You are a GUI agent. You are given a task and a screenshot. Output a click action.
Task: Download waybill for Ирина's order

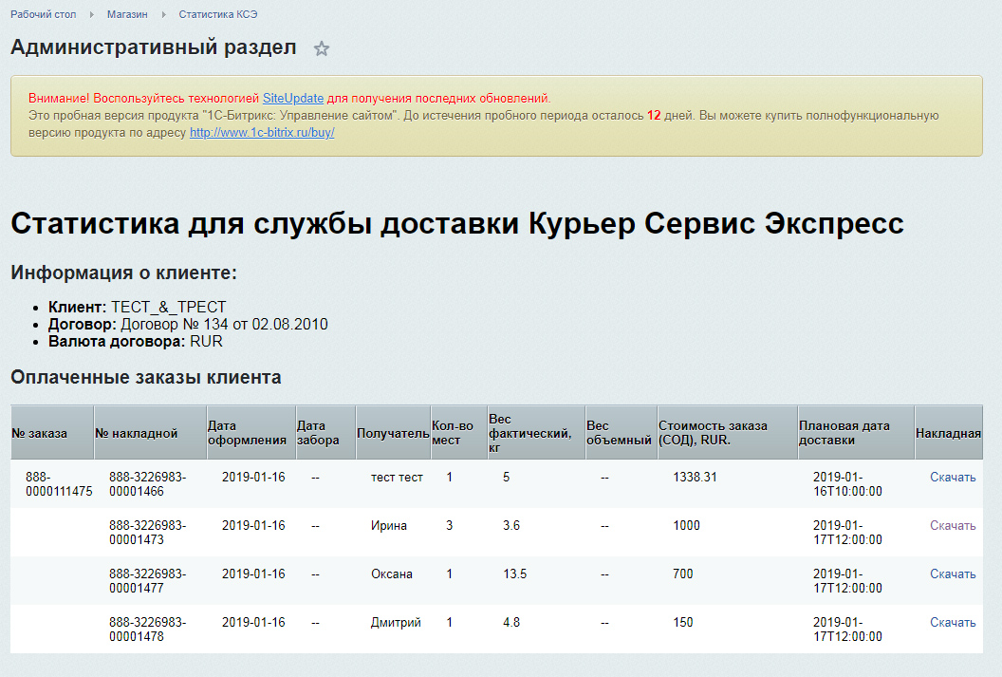coord(952,525)
